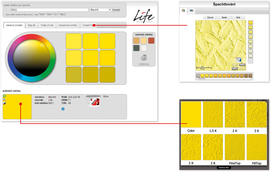Image resolution: width=271 pixels, height=172 pixels.
Task: Open the Baumit manufacturer dropdown
Action: pos(101,10)
